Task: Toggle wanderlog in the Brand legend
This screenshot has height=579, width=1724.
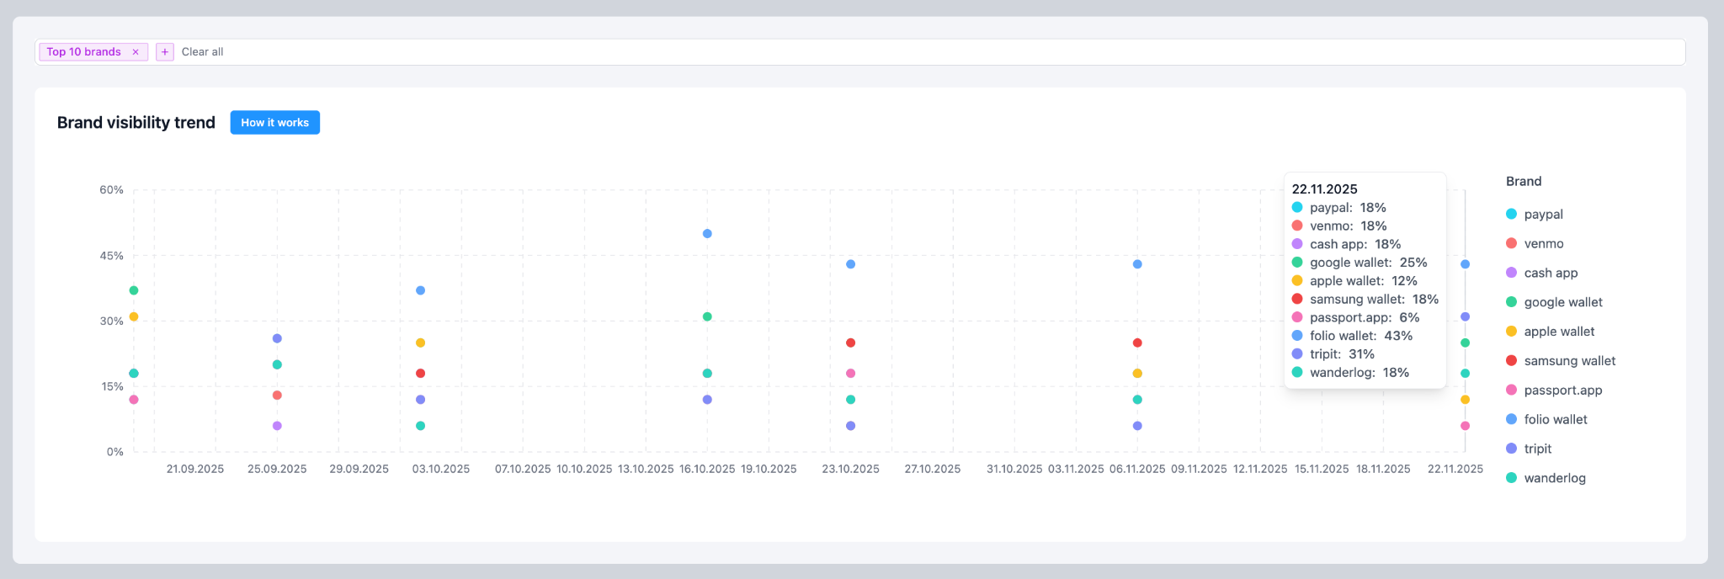Action: pyautogui.click(x=1546, y=478)
